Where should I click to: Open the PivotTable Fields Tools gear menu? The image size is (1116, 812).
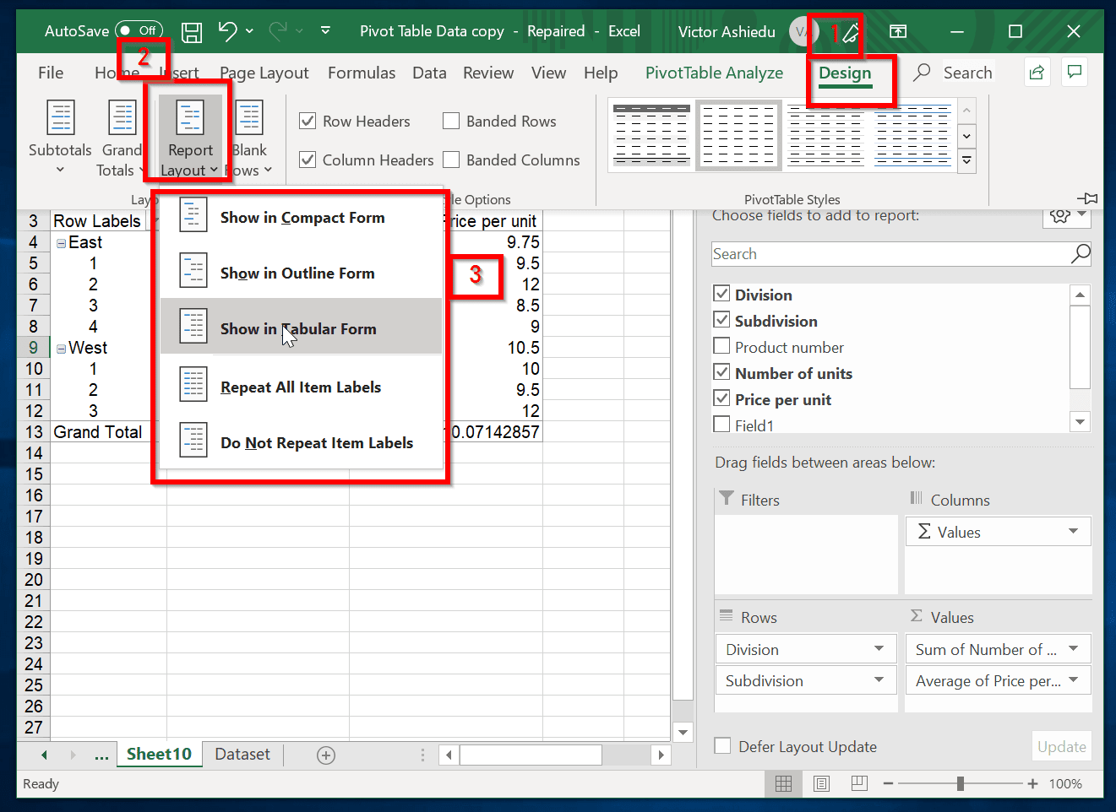click(1064, 216)
